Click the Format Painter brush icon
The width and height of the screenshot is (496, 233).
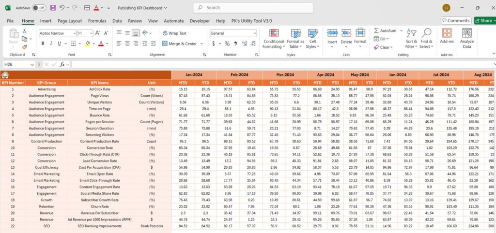pyautogui.click(x=24, y=47)
